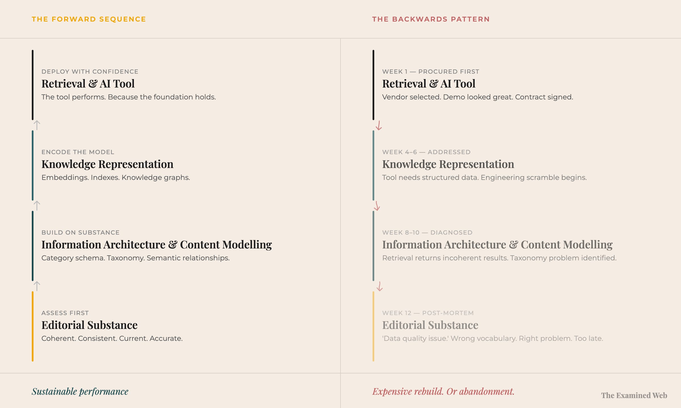Click 'The Examined Web' watermark text
Screen dimensions: 681x408
pyautogui.click(x=634, y=396)
